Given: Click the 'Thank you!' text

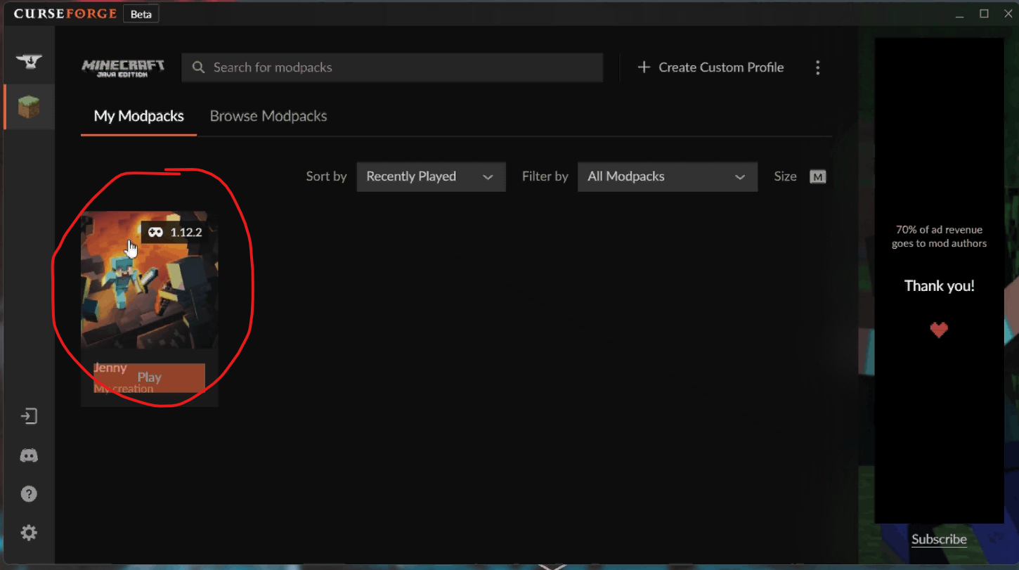Looking at the screenshot, I should coord(939,286).
